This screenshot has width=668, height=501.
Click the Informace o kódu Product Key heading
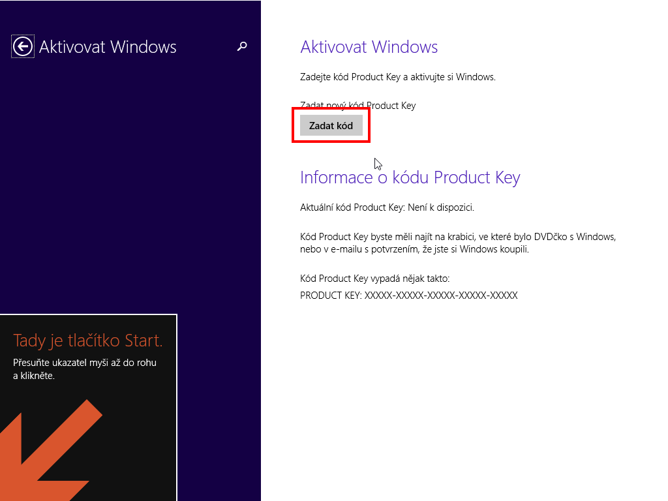click(410, 177)
